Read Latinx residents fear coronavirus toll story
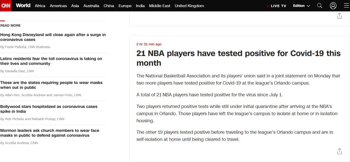350x162 pixels. (x=51, y=61)
